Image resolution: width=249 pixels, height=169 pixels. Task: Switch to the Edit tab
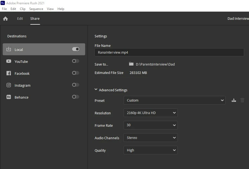click(x=20, y=19)
